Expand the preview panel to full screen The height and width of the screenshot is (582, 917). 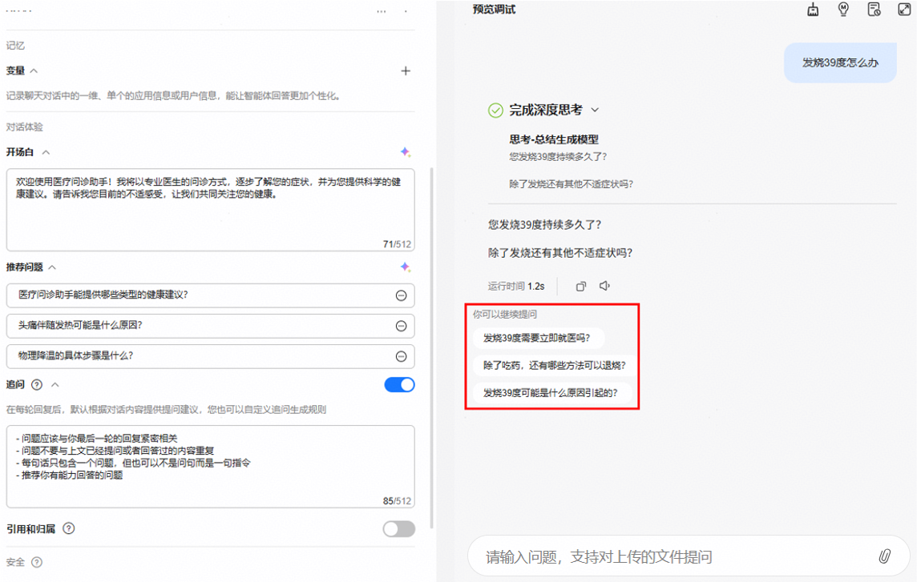coord(904,10)
